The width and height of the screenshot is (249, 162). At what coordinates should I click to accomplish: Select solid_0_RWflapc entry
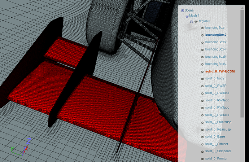[217, 108]
